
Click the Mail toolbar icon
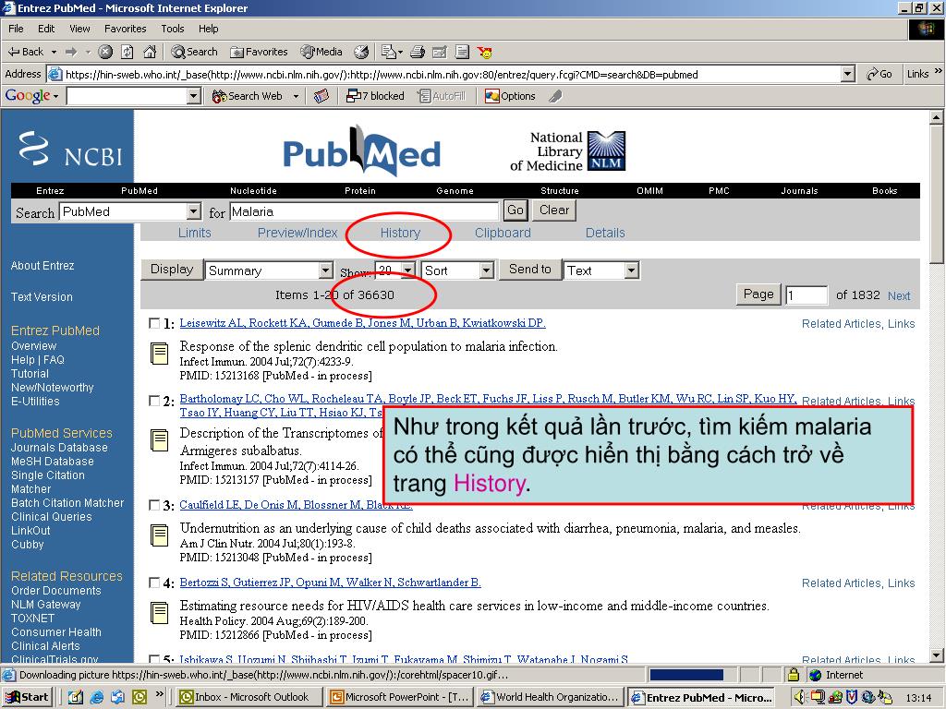point(392,52)
